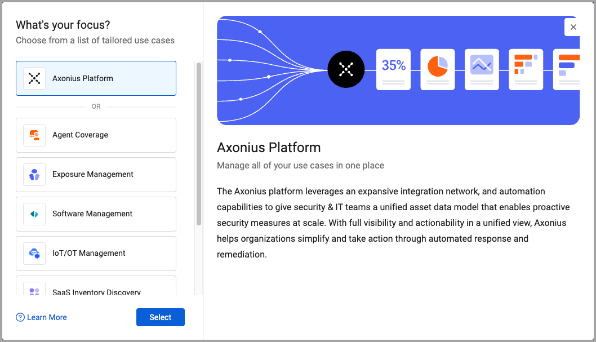Close the focus selection dialog
Viewport: 596px width, 342px height.
(x=573, y=27)
